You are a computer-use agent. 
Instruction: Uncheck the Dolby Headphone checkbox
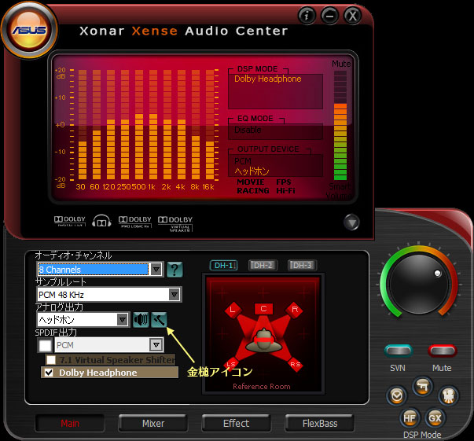49,373
